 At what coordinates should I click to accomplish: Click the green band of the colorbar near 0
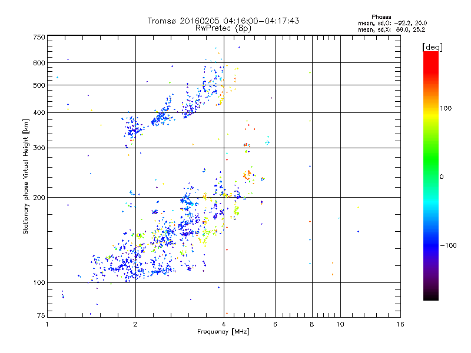click(x=431, y=168)
